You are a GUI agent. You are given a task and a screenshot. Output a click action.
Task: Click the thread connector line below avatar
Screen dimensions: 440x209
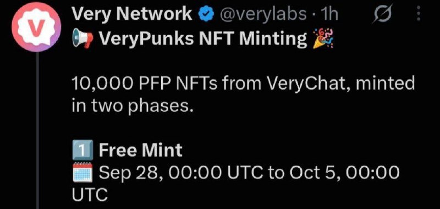[37, 131]
